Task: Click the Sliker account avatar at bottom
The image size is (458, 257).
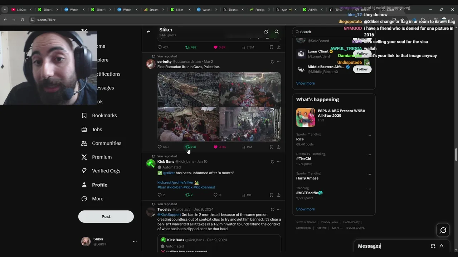Action: click(86, 242)
